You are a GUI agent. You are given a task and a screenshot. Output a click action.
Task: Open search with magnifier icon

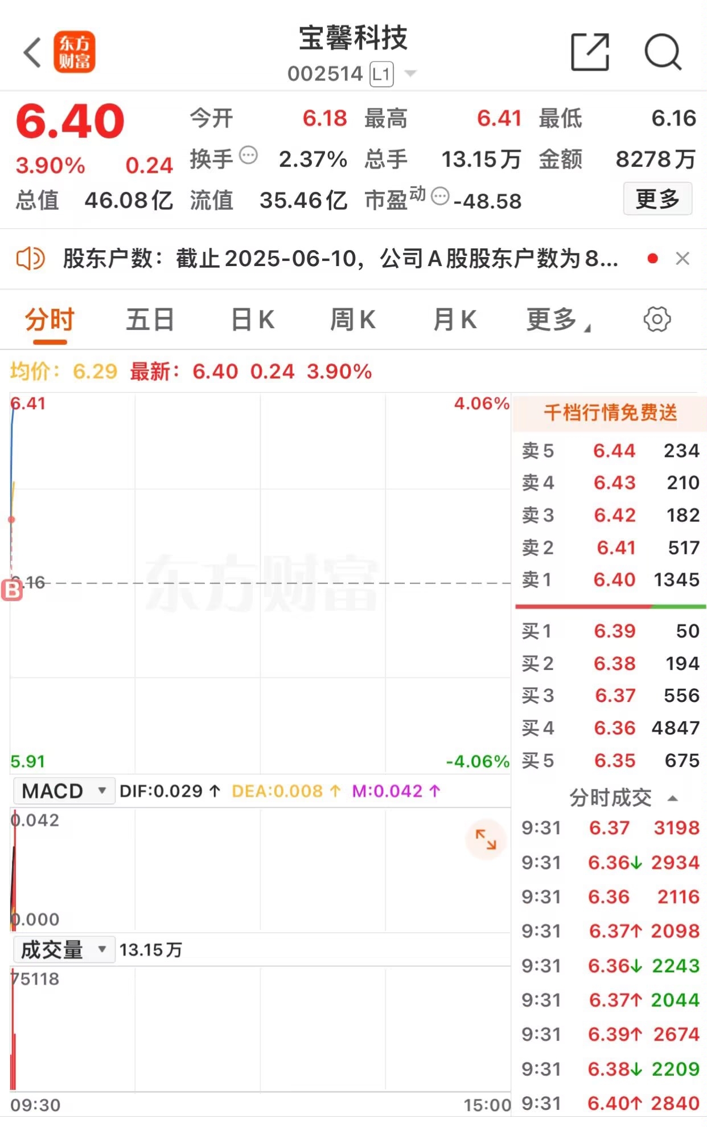[x=663, y=52]
